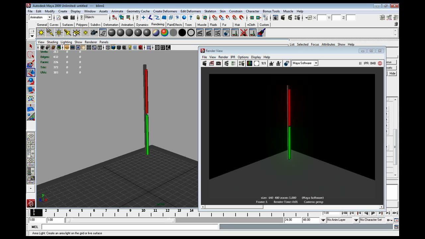Image resolution: width=425 pixels, height=239 pixels.
Task: Click the black ring sphere shelf icon
Action: click(191, 33)
